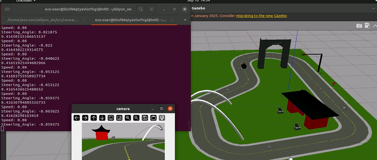377x160 pixels.
Task: Click the back arrow in camera toolbar
Action: coord(76,118)
